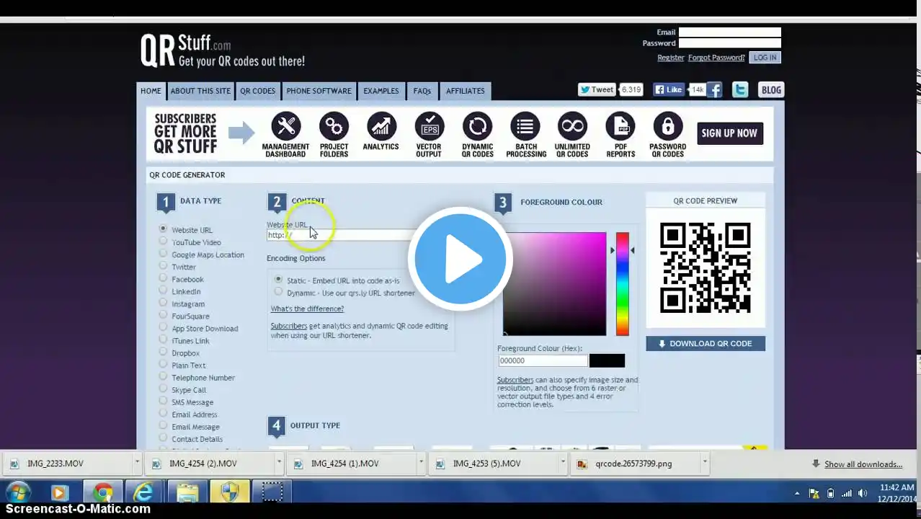This screenshot has width=921, height=519.
Task: Select Static embed URL encoding option
Action: (278, 280)
